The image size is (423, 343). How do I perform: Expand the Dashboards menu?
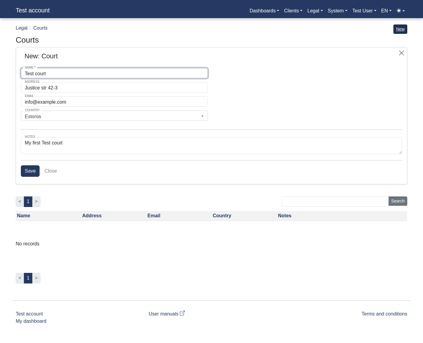tap(264, 11)
